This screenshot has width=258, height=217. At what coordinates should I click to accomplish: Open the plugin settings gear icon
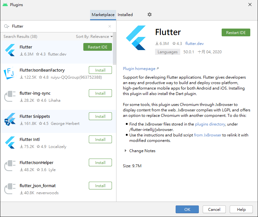tap(149, 15)
